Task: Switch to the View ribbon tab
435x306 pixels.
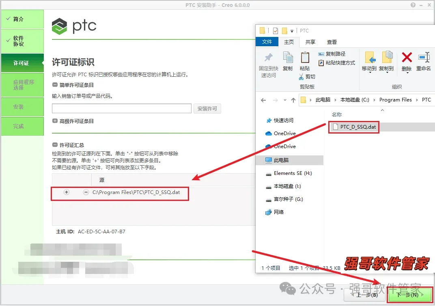Action: [x=332, y=42]
